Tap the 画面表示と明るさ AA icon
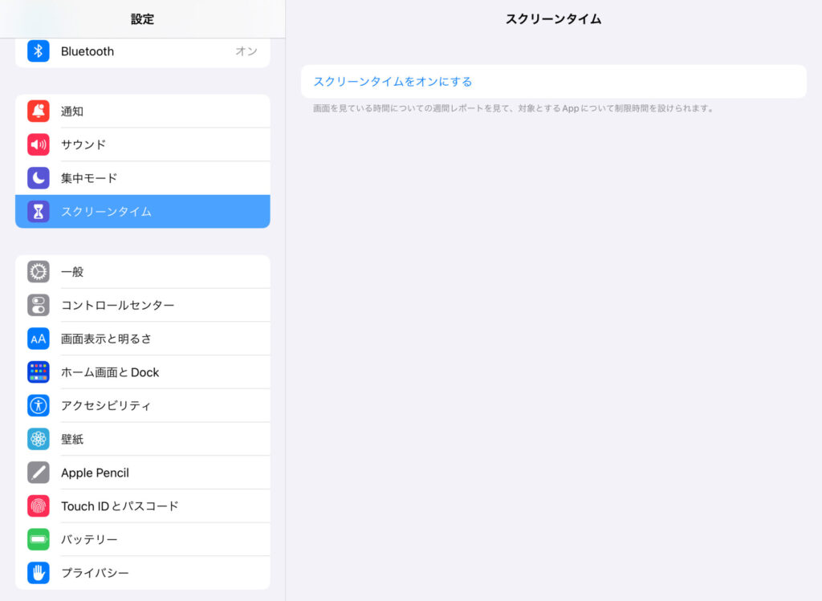This screenshot has height=601, width=822. coord(39,339)
